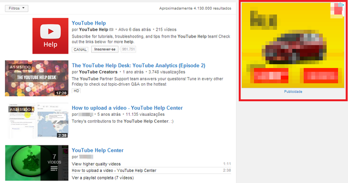This screenshot has height=183, width=348.
Task: Click the blurred author of YouTube Help Center
Action: tap(86, 157)
